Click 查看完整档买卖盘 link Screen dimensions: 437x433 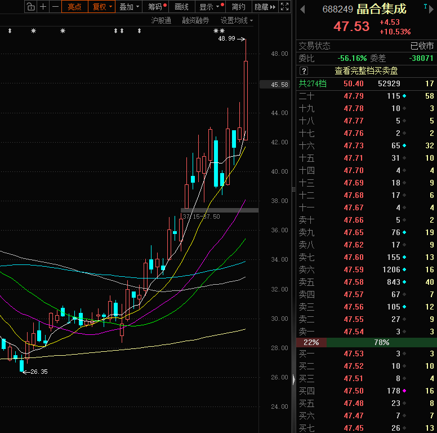point(366,71)
